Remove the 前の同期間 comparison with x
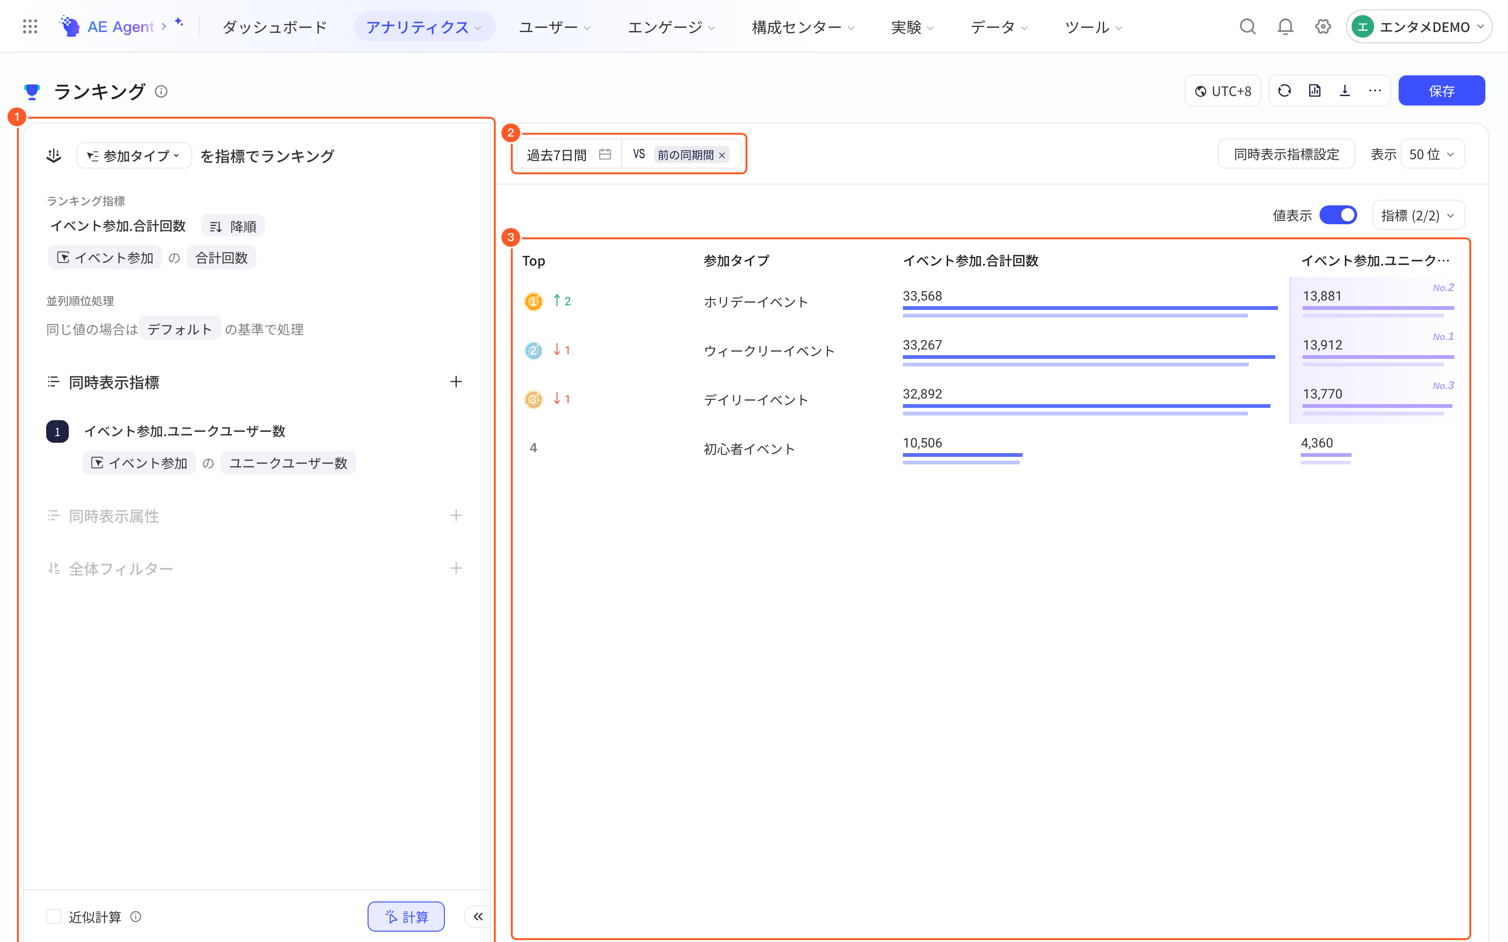This screenshot has width=1508, height=942. click(x=721, y=155)
